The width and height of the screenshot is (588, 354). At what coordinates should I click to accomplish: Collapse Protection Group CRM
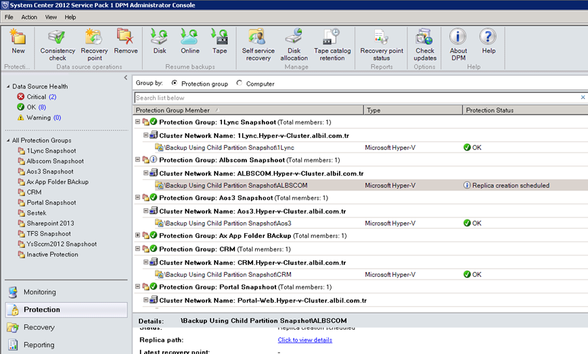tap(137, 249)
